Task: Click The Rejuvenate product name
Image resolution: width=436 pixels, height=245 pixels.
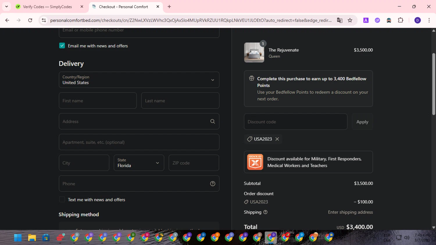Action: click(284, 50)
